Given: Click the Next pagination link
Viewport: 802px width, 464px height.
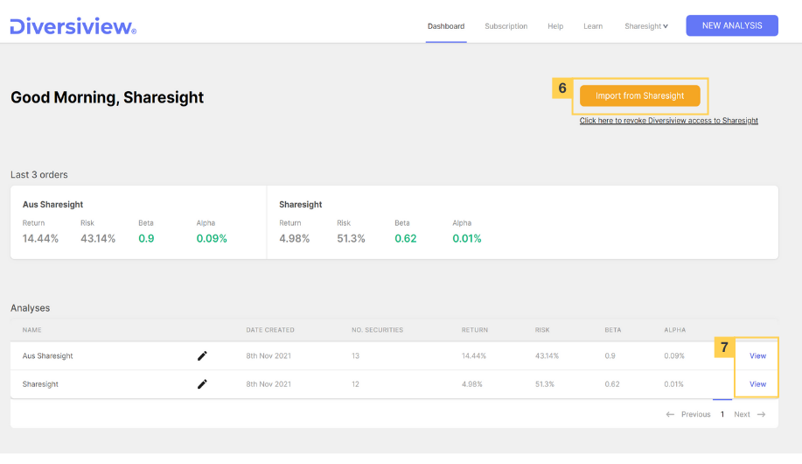Looking at the screenshot, I should 742,414.
